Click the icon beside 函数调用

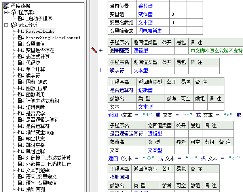click(21, 94)
